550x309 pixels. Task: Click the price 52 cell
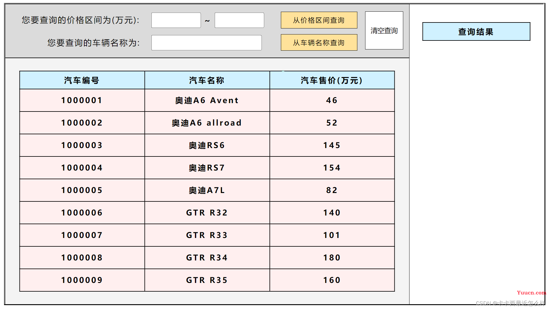click(x=332, y=123)
